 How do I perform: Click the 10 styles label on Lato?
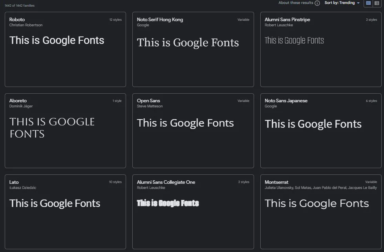click(x=115, y=182)
